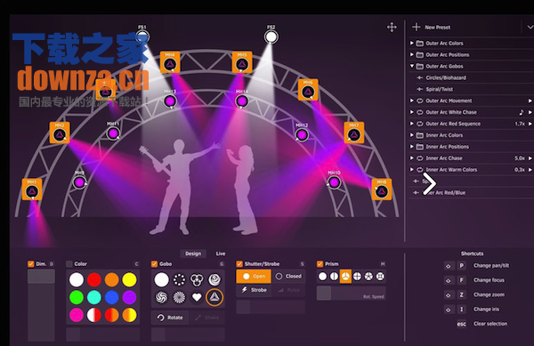Play the Outer Arc Red Sequence preset
534x346 pixels.
tap(530, 124)
